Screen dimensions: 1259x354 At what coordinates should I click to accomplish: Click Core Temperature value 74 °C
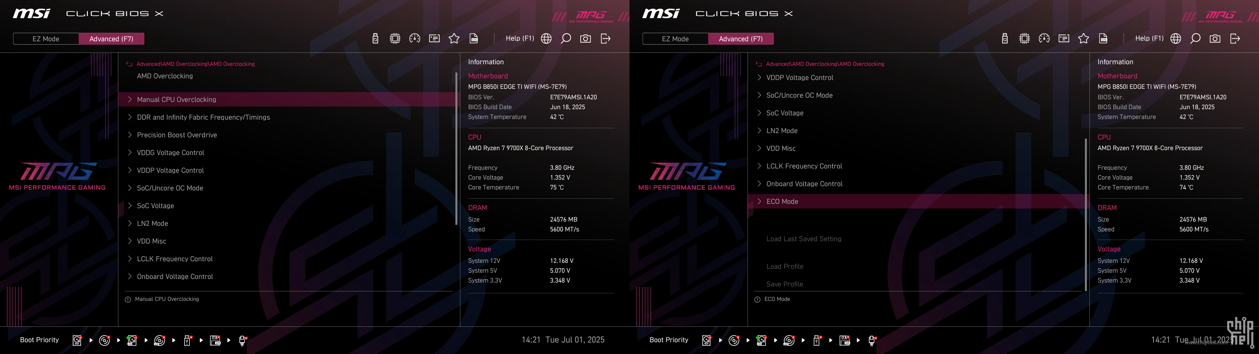[1186, 188]
